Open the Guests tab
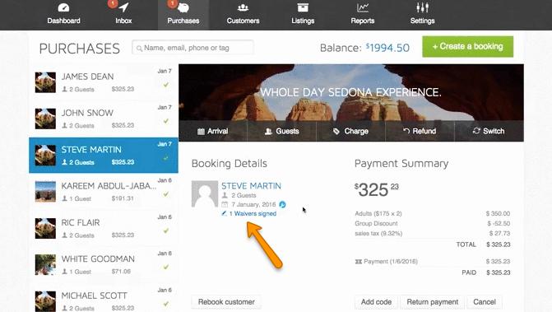 click(x=282, y=131)
